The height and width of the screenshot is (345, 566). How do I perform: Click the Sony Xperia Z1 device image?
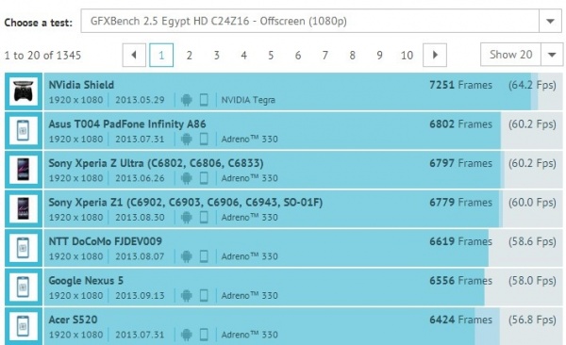[23, 208]
